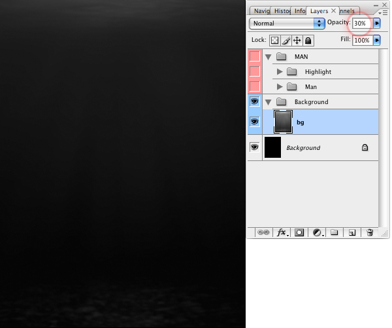Create a new layer icon

click(x=352, y=232)
